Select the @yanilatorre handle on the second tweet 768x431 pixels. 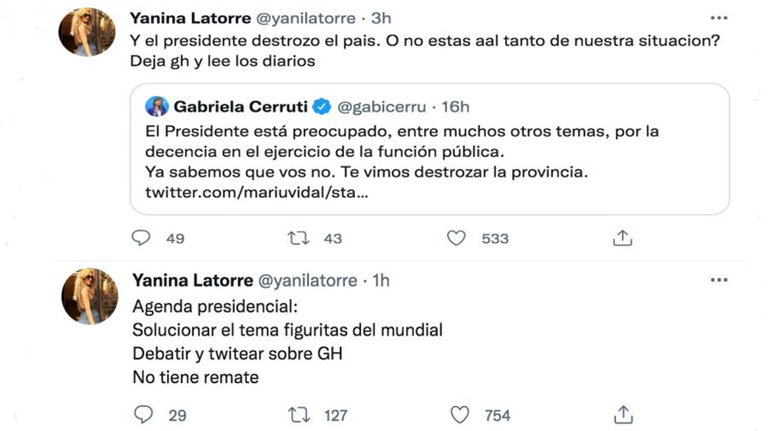tap(306, 280)
